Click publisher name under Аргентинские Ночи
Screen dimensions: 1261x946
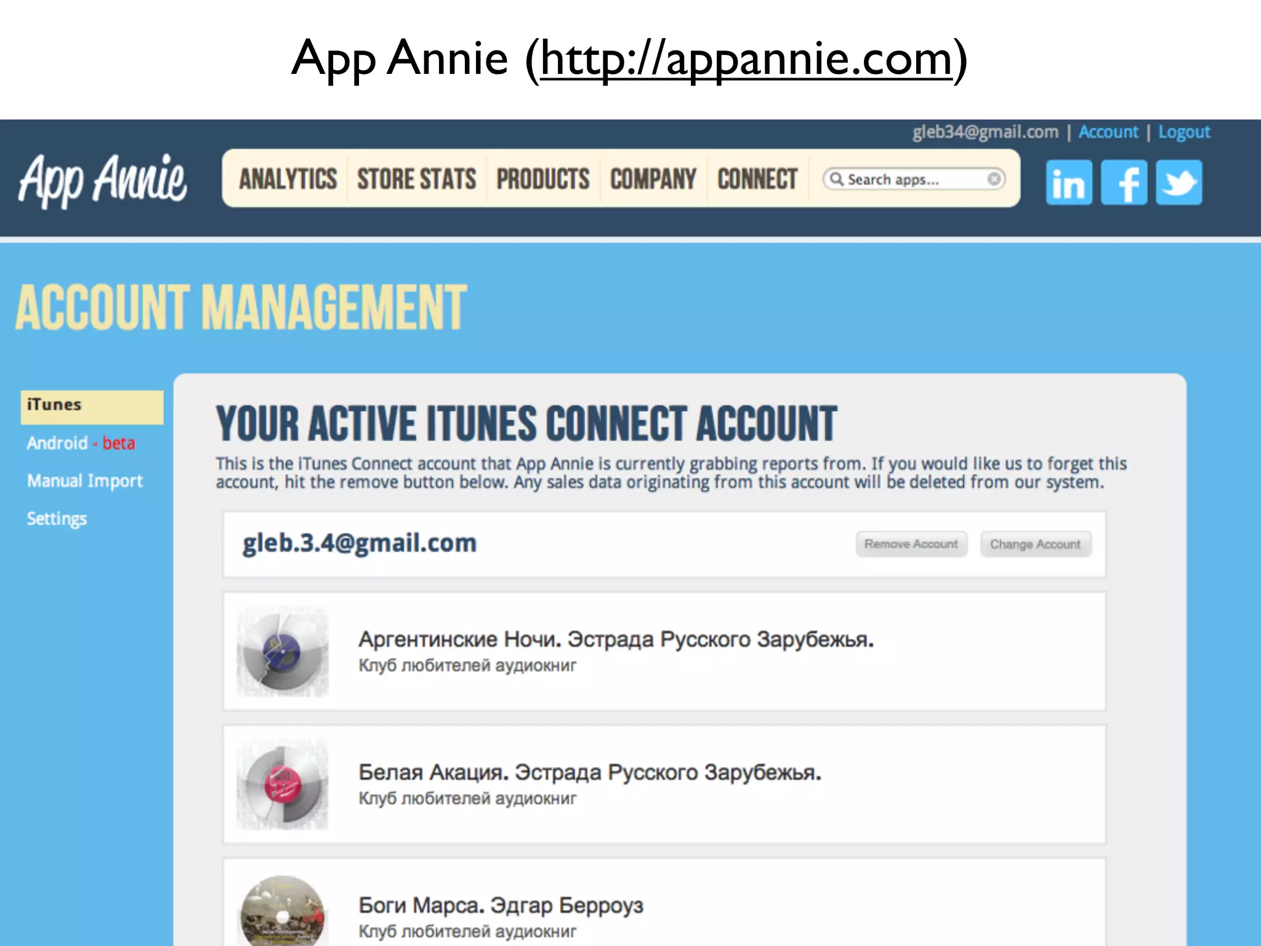pyautogui.click(x=467, y=666)
